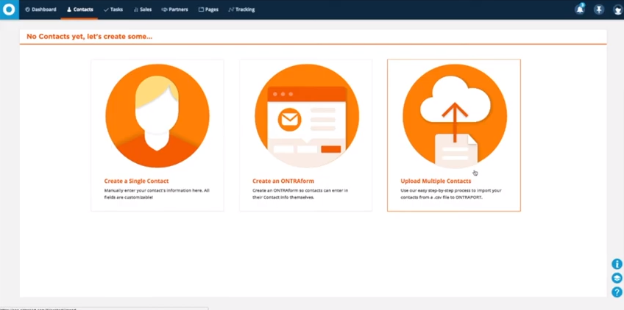624x310 pixels.
Task: Click the person silhouette illustration
Action: point(157,116)
